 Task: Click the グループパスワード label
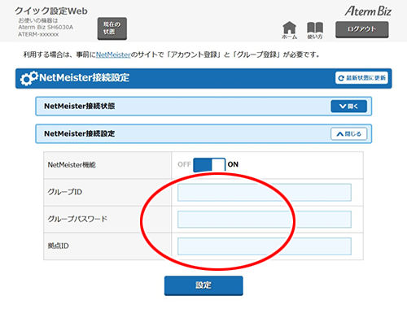[77, 219]
